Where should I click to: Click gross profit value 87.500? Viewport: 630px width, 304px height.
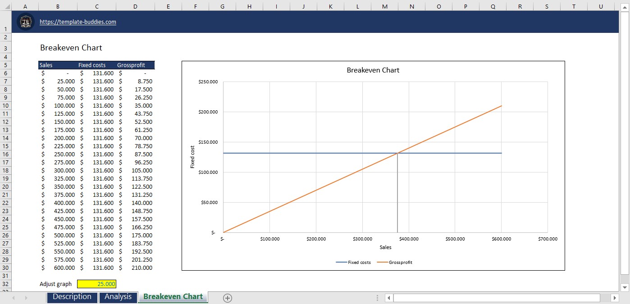tap(135, 154)
